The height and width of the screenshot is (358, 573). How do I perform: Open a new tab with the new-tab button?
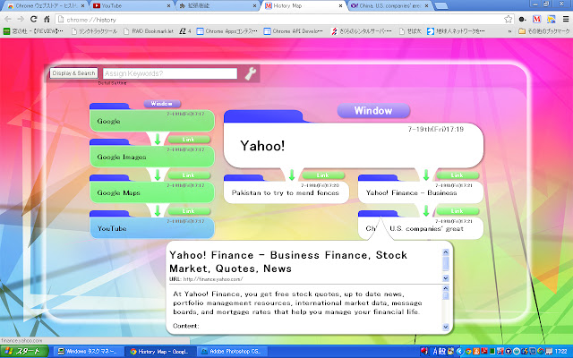441,6
